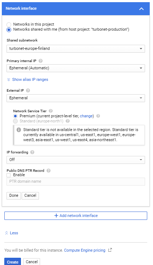This screenshot has height=265, width=153.
Task: Select Networks shared with me radio button
Action: [x=9, y=30]
